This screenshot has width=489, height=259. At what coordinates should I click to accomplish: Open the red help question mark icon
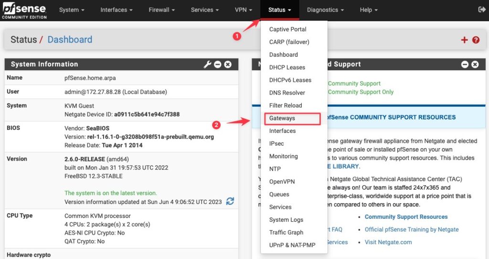click(x=476, y=40)
